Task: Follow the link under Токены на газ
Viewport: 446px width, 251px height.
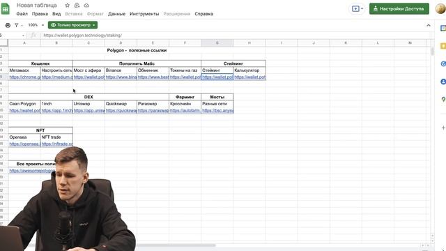Action: [x=185, y=77]
